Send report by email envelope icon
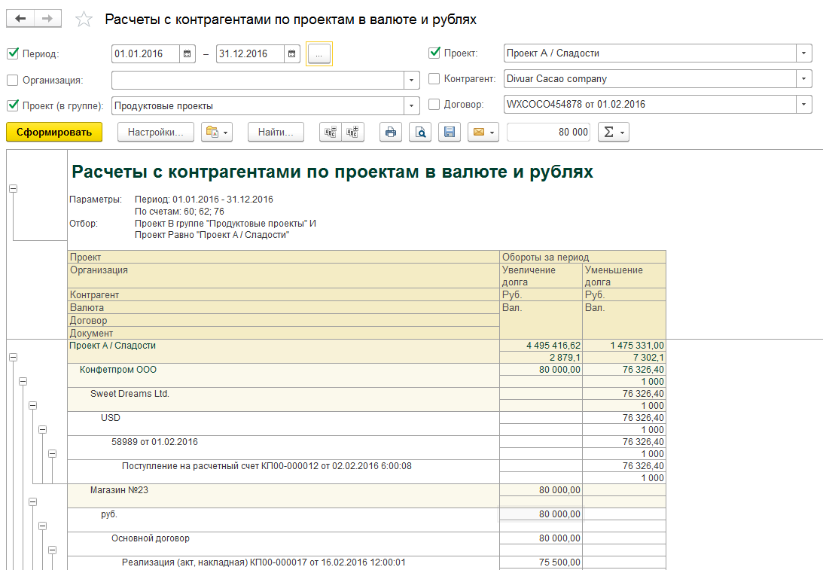823x570 pixels. pyautogui.click(x=483, y=133)
